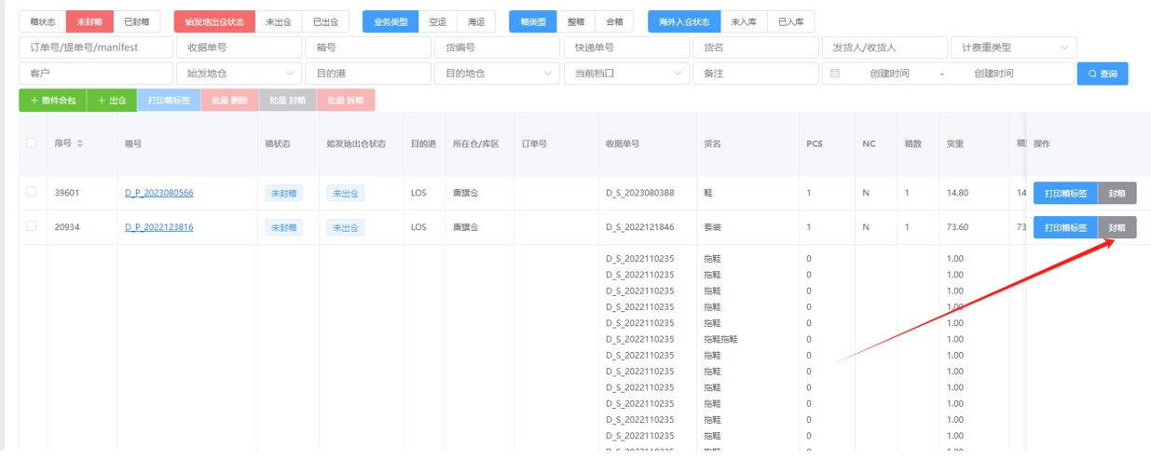This screenshot has width=1151, height=474.
Task: Click 打印箱标签 for row 20934
Action: coord(1065,227)
